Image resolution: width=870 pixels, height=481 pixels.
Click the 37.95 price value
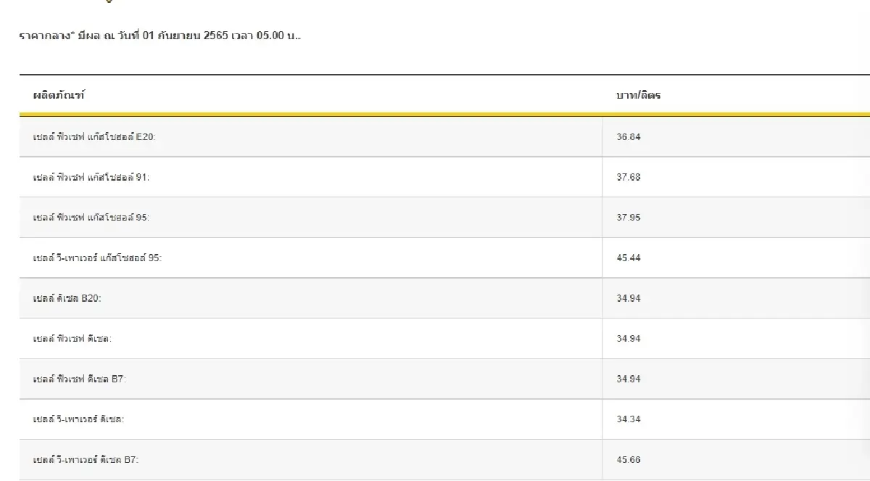pos(629,218)
